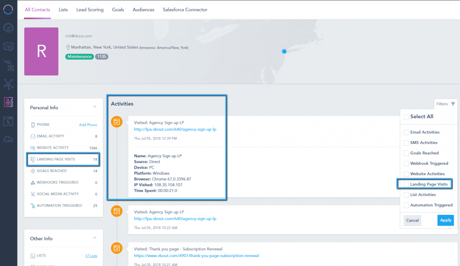Switch to the All Contacts tab
Screen dimensions: 460x266
click(x=37, y=10)
